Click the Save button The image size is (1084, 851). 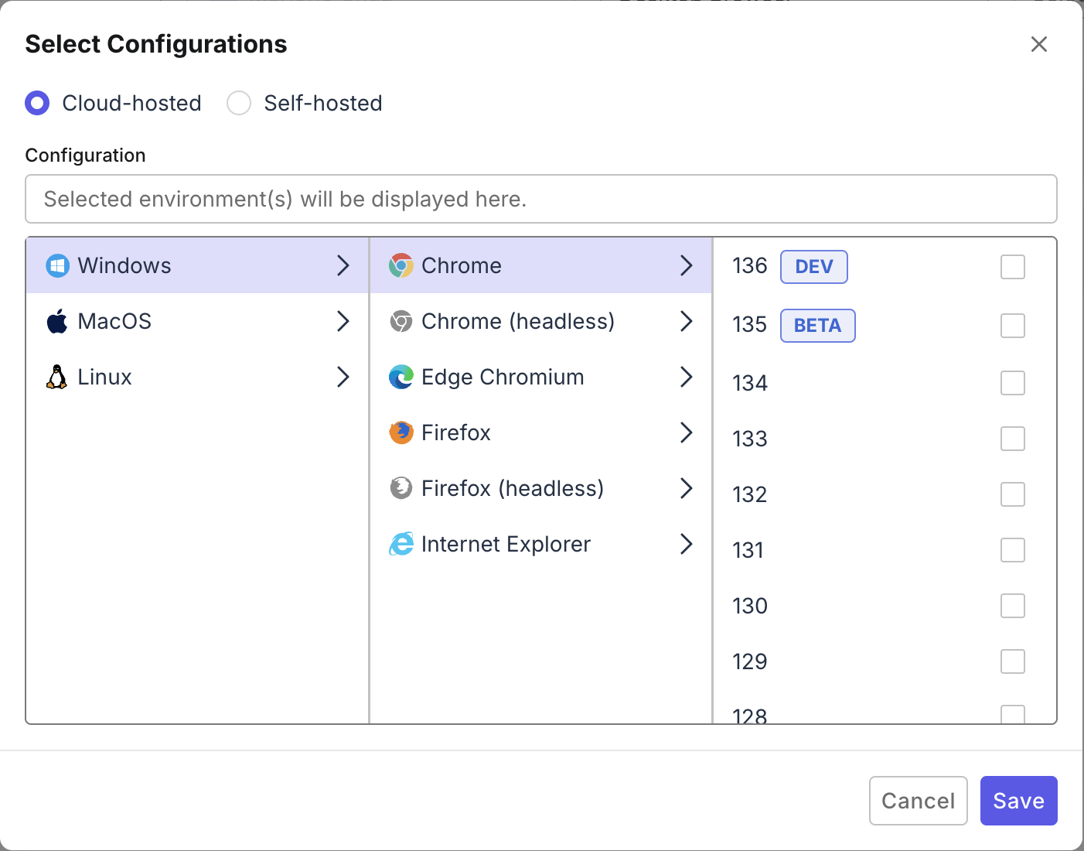[x=1018, y=801]
